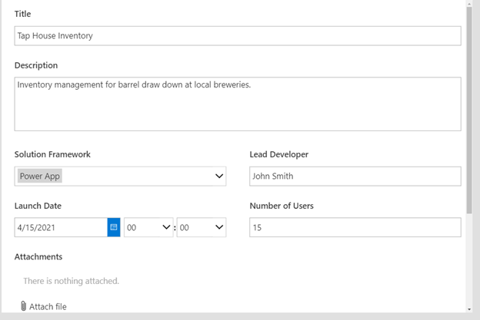Viewport: 480px width, 320px height.
Task: Click the Launch Date label
Action: tap(38, 206)
